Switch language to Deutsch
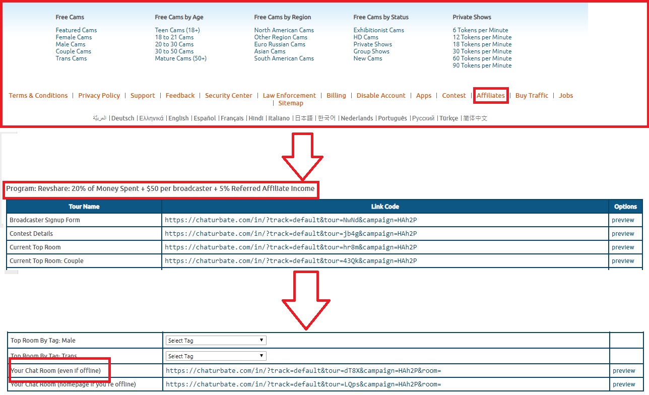The image size is (649, 395). pos(123,118)
